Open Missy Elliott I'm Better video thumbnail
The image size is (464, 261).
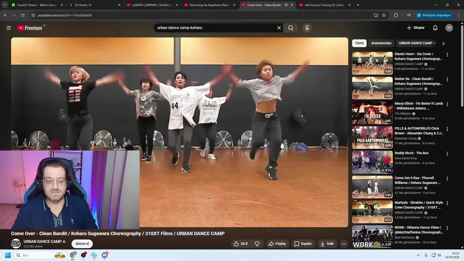coord(372,113)
